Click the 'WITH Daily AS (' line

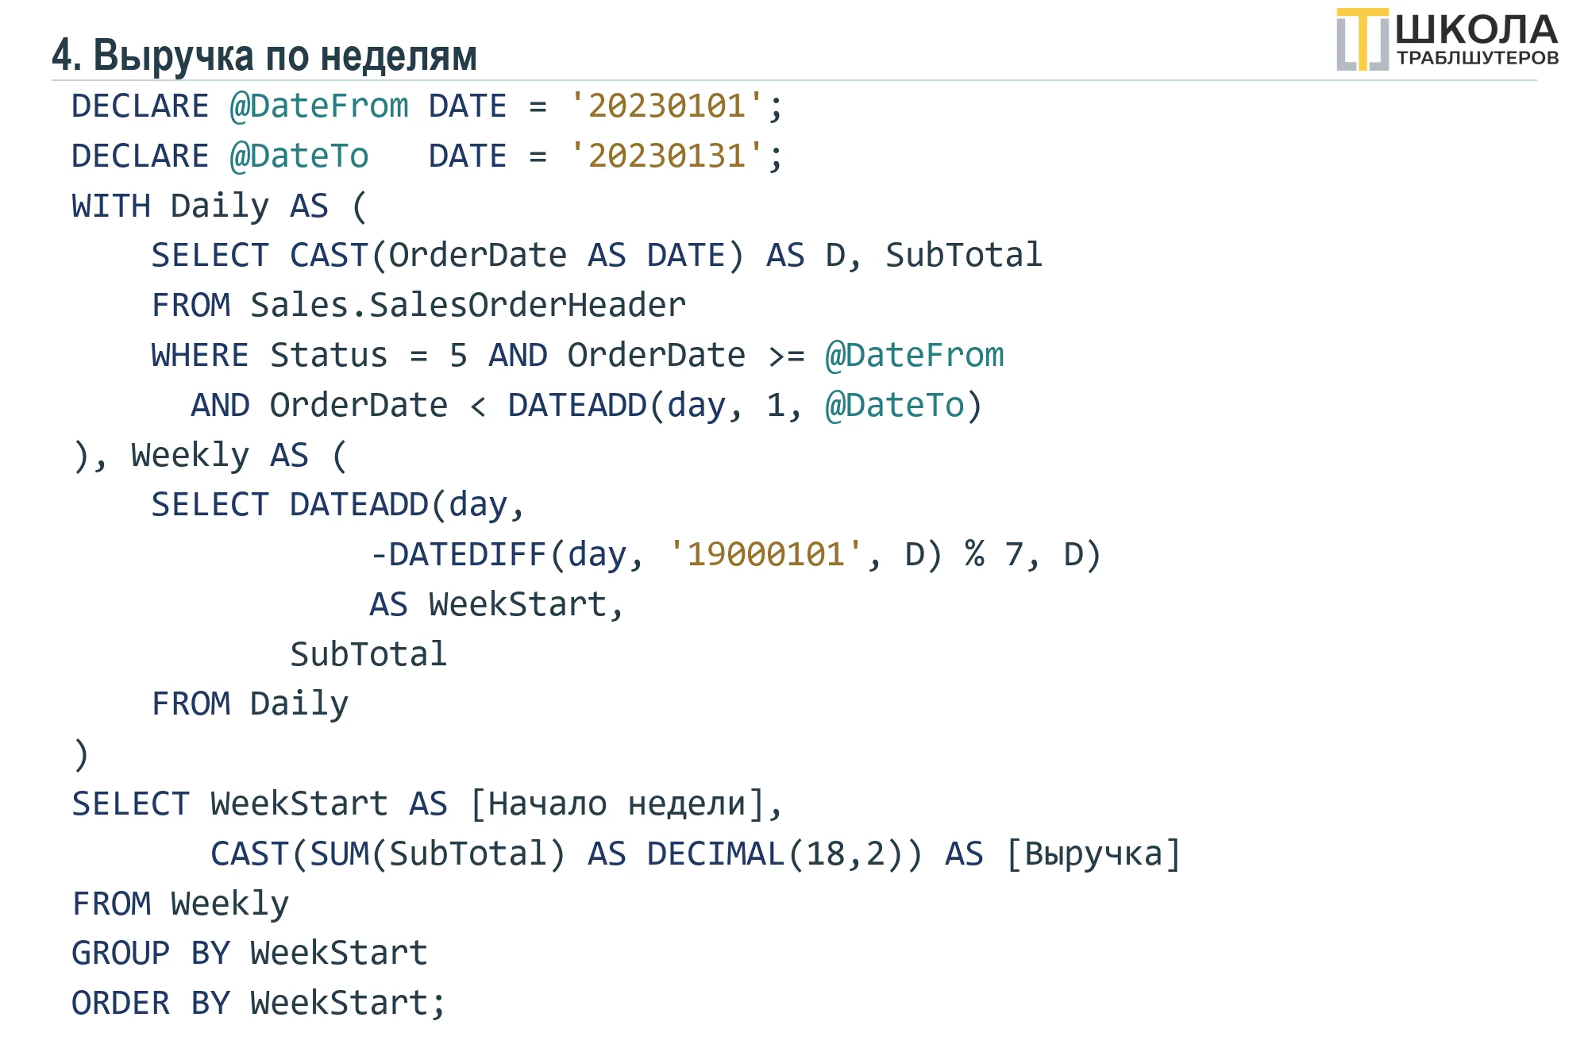pos(220,206)
